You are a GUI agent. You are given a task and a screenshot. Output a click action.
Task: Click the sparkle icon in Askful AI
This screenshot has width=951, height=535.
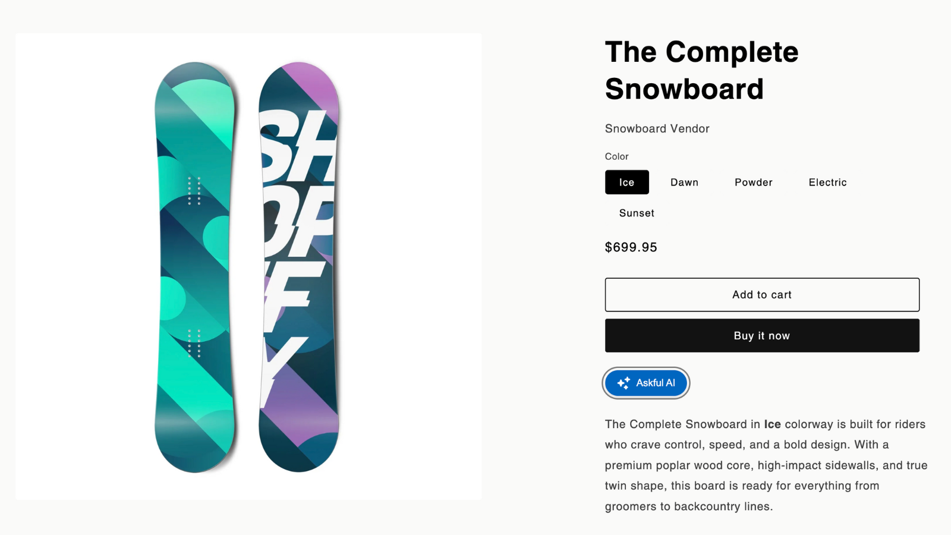[623, 383]
